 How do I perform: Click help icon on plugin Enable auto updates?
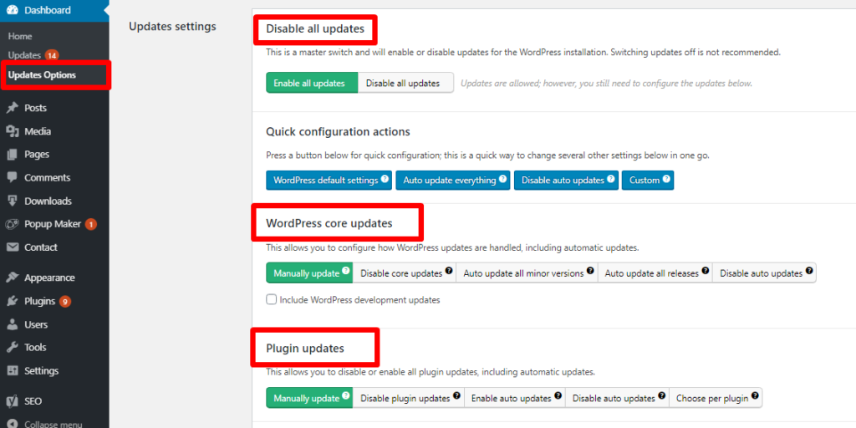click(x=558, y=395)
